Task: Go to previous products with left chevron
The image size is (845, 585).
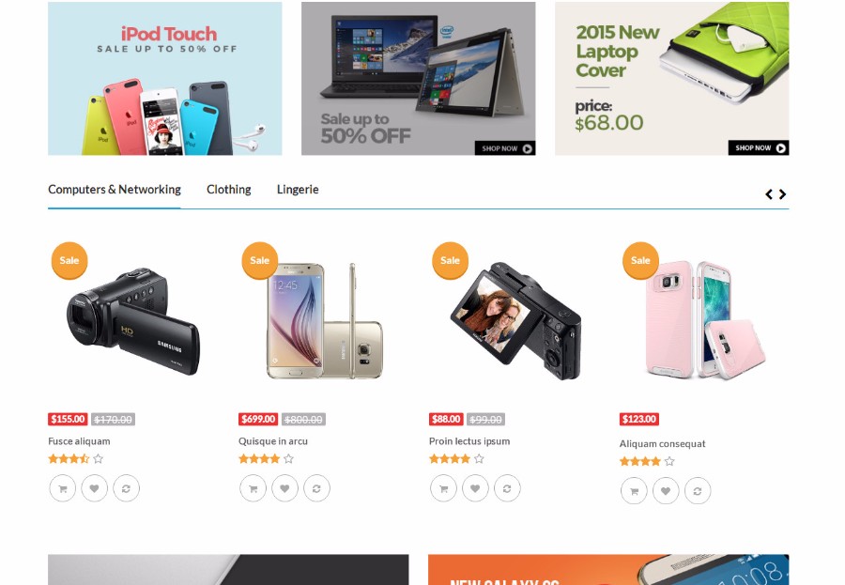Action: (x=769, y=194)
